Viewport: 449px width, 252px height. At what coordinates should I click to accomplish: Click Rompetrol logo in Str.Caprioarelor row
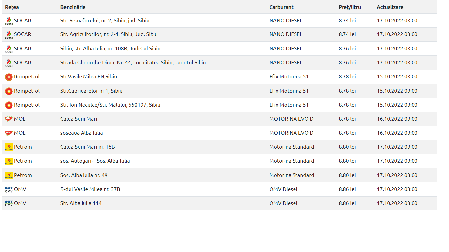pyautogui.click(x=9, y=91)
